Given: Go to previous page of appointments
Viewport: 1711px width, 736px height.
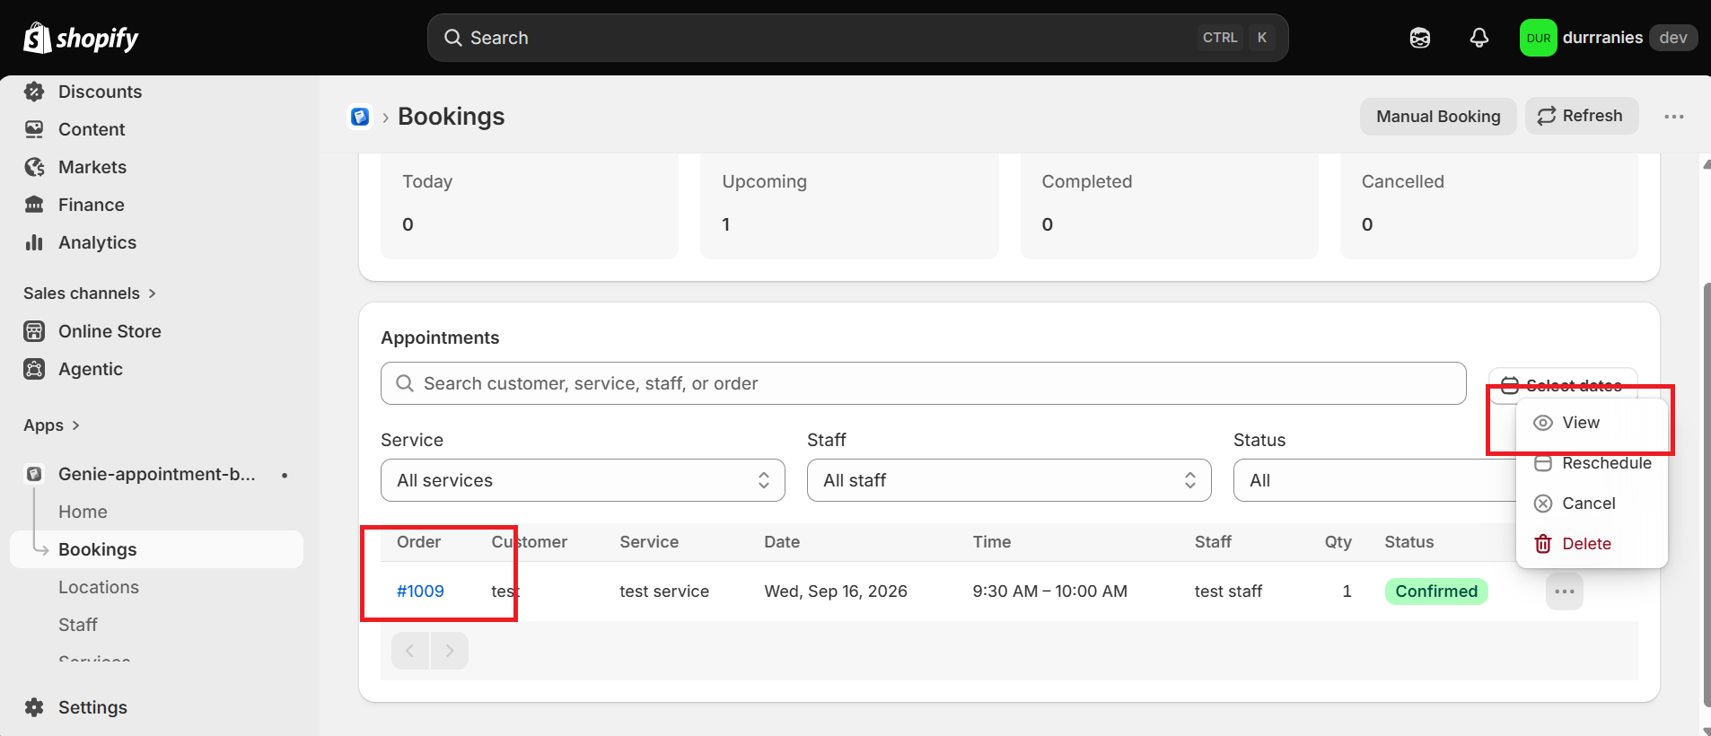Looking at the screenshot, I should tap(410, 651).
